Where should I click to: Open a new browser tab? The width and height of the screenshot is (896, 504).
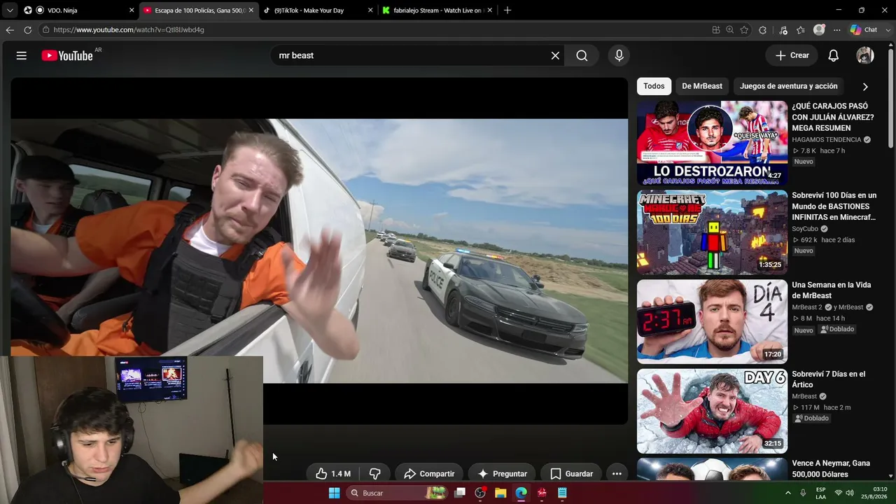click(507, 10)
